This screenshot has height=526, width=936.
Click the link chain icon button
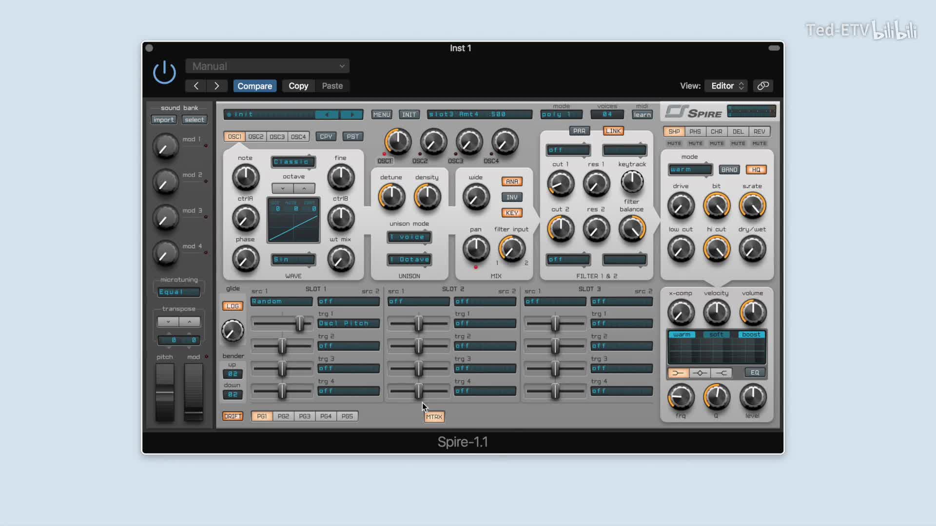[763, 86]
